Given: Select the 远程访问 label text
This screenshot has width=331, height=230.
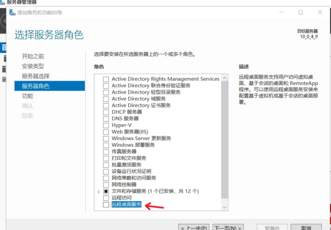Looking at the screenshot, I should coord(122,198).
